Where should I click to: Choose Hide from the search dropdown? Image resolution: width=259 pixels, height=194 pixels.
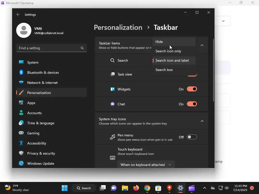click(174, 42)
